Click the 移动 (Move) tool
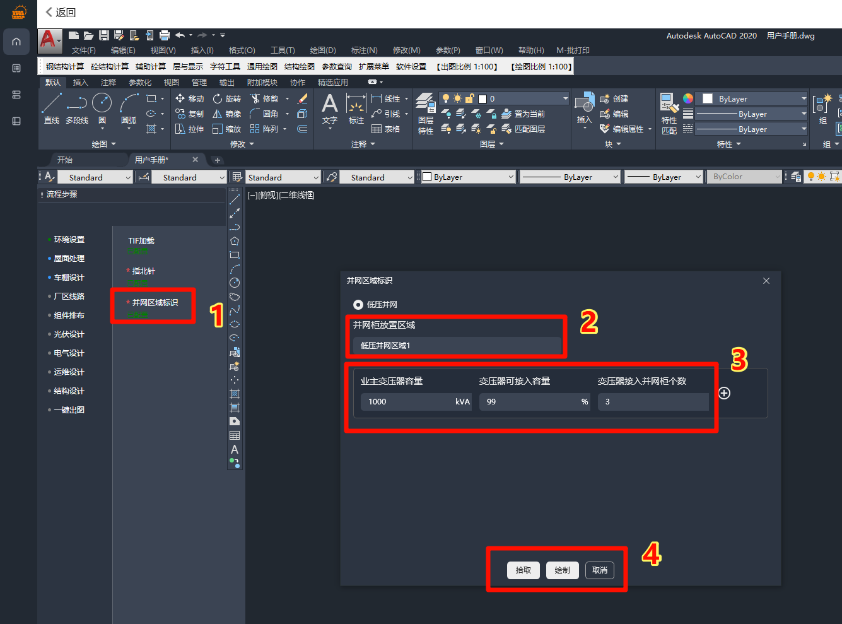 pos(190,98)
